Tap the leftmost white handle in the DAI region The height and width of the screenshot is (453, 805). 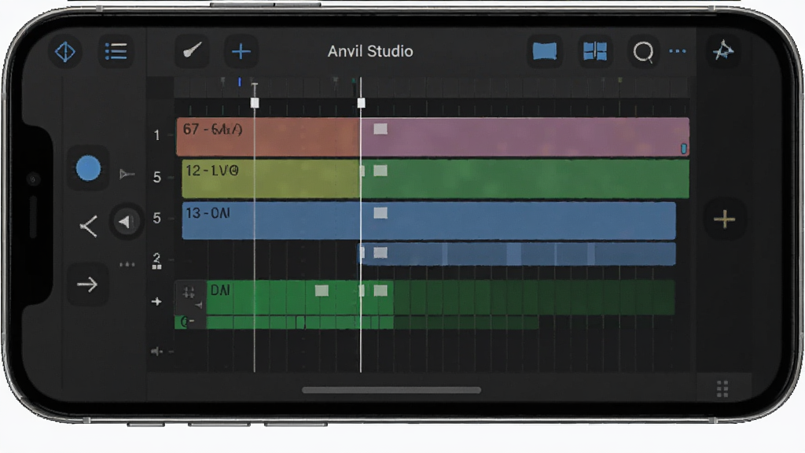point(322,291)
